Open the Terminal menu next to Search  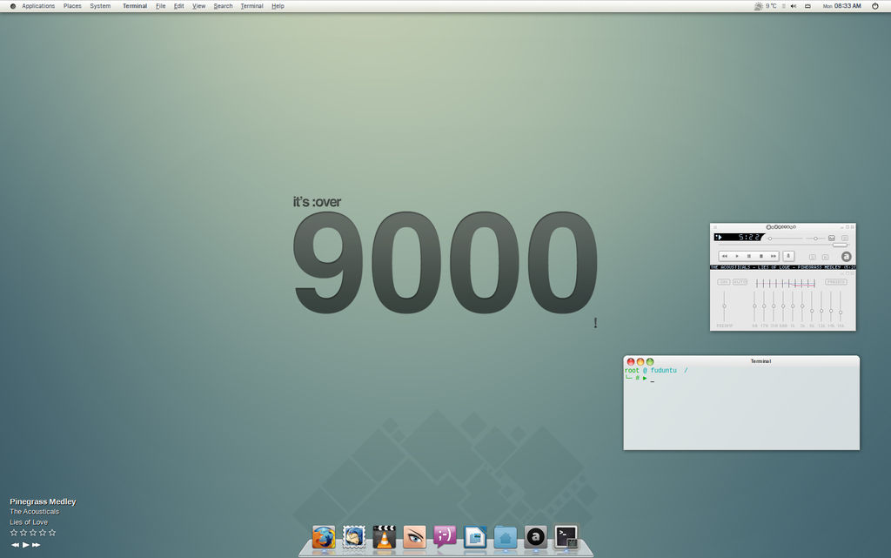(251, 6)
